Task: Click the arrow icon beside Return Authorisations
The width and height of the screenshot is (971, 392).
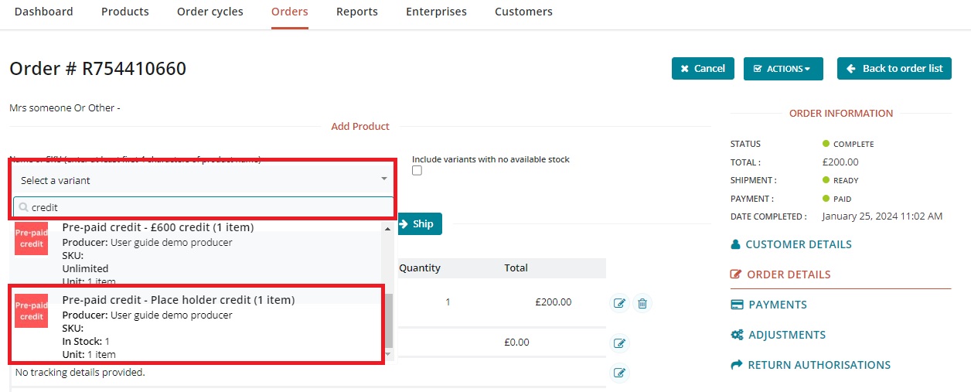Action: click(x=737, y=365)
